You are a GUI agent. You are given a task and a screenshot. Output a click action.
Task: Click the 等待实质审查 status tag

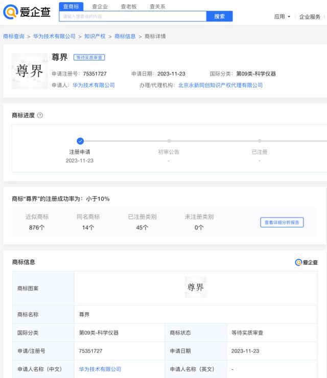pos(89,57)
